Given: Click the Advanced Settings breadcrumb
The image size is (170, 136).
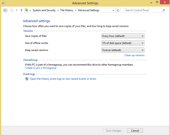Looking at the screenshot, I should click(x=89, y=10).
